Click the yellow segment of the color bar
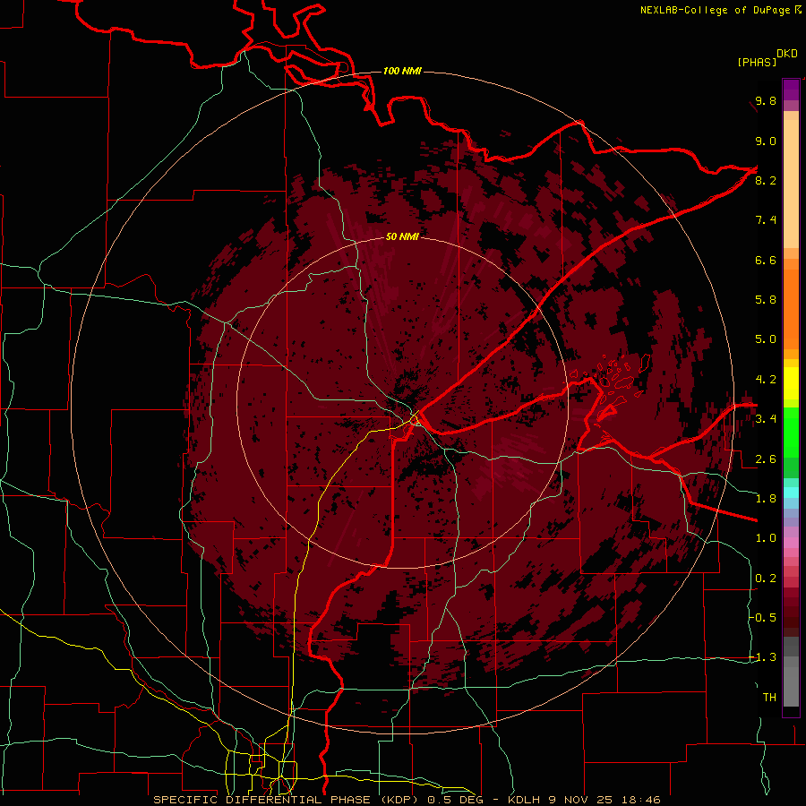This screenshot has height=806, width=806. (x=791, y=383)
